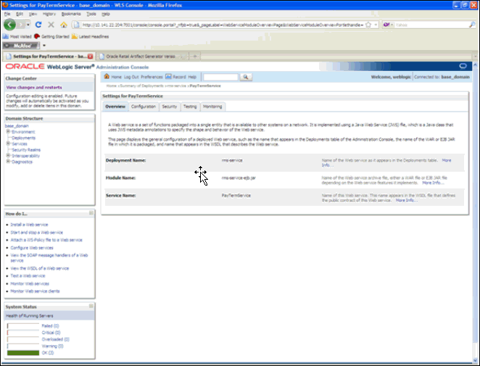Screen dimensions: 480x366
Task: Open the Getting Started bookmark
Action: click(x=51, y=36)
